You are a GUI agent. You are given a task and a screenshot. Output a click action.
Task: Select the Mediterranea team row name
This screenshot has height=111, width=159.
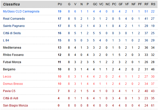(12, 48)
